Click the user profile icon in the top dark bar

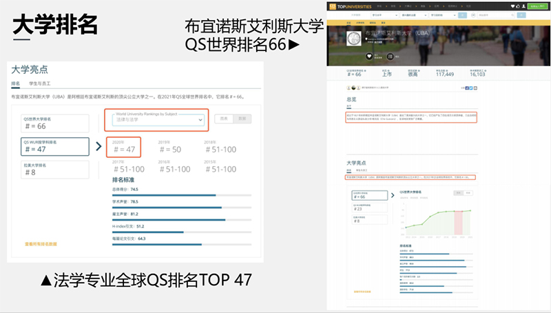pos(523,6)
